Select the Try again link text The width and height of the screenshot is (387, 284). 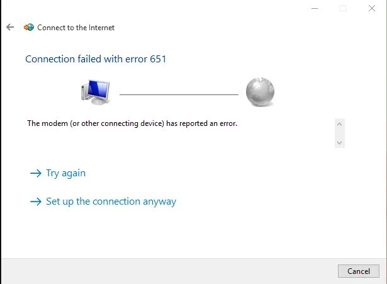(x=65, y=173)
